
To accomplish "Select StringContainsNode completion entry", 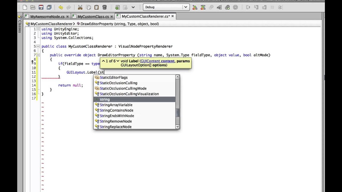I will click(134, 110).
